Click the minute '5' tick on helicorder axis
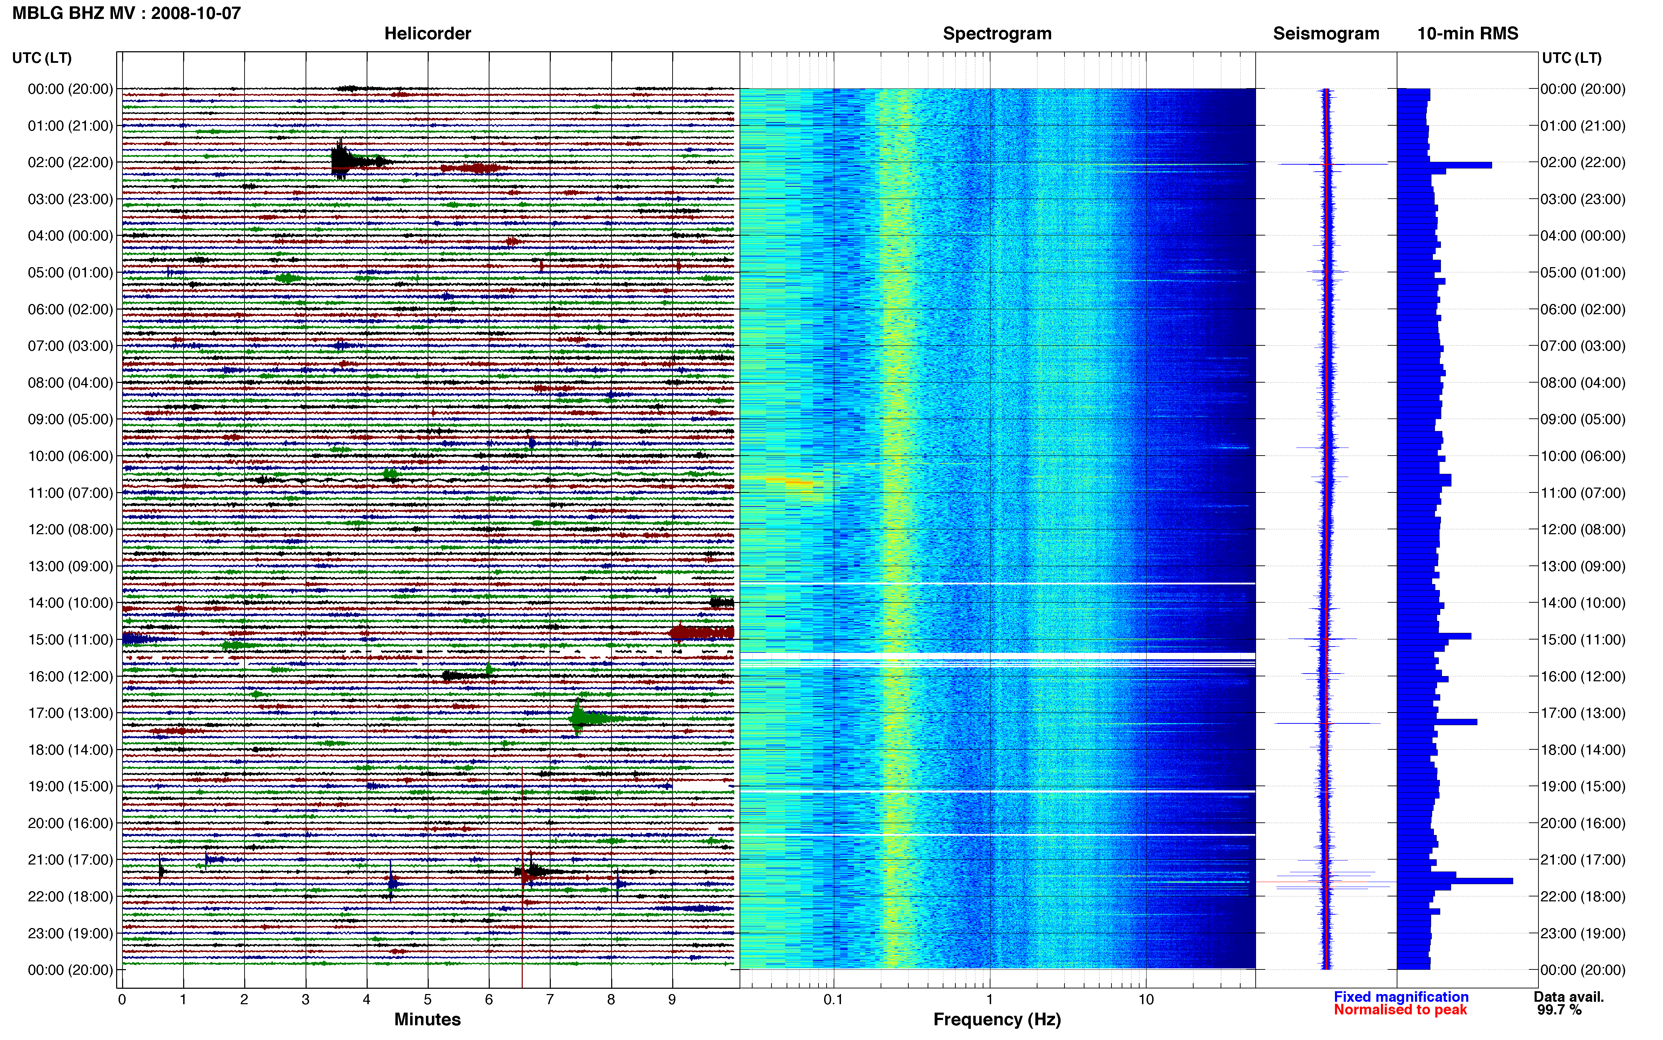 click(428, 999)
